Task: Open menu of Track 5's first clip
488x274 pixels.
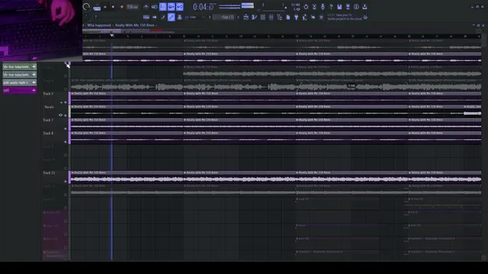Action: 72,94
